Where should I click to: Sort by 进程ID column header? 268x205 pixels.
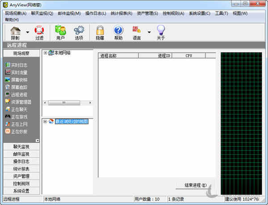tap(155, 56)
